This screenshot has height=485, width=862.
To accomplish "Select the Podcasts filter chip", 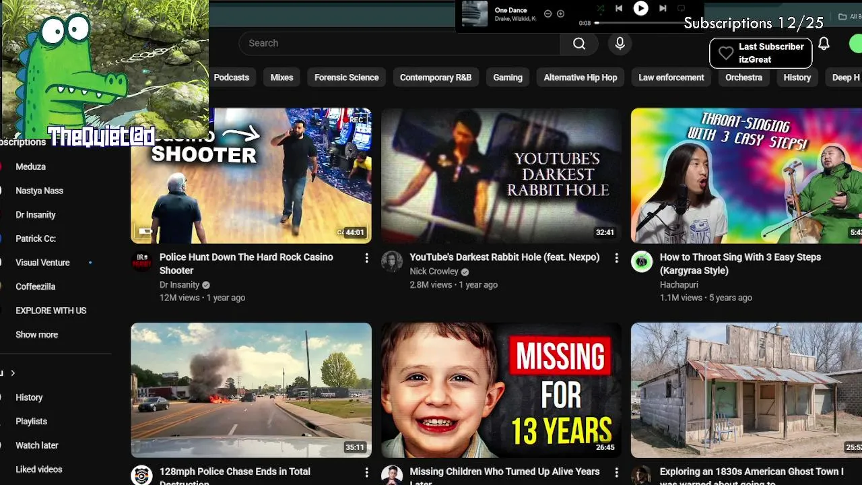I will coord(231,77).
